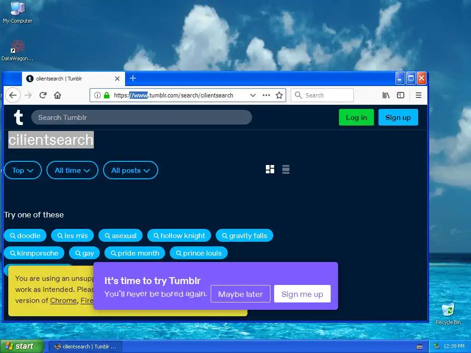This screenshot has width=471, height=353.
Task: Open the browser home page
Action: tap(57, 96)
